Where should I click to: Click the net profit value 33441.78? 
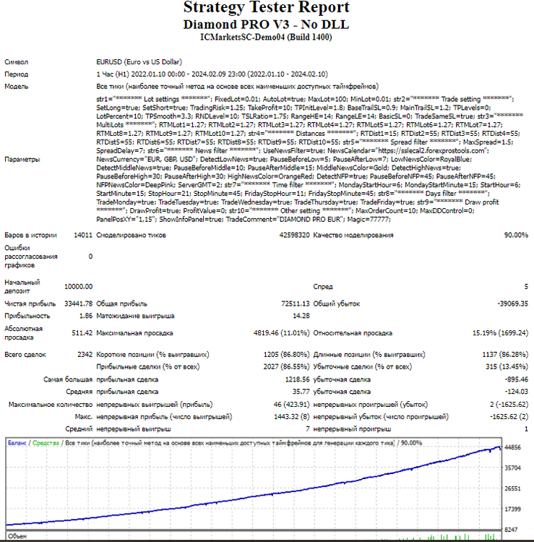tap(79, 304)
